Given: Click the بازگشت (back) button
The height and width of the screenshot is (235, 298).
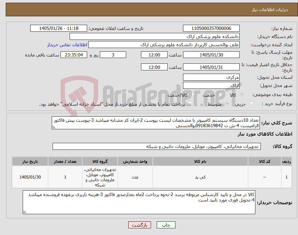Looking at the screenshot, I should tap(139, 225).
